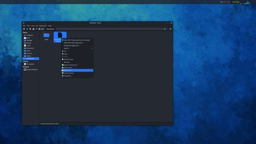Select Downloads in the sidebar
The width and height of the screenshot is (256, 144).
pos(31,59)
